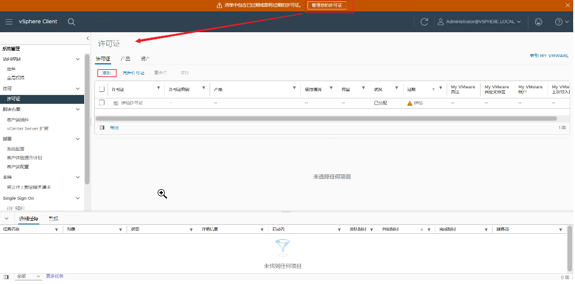
Task: Switch to the 产品 tab
Action: [x=125, y=58]
